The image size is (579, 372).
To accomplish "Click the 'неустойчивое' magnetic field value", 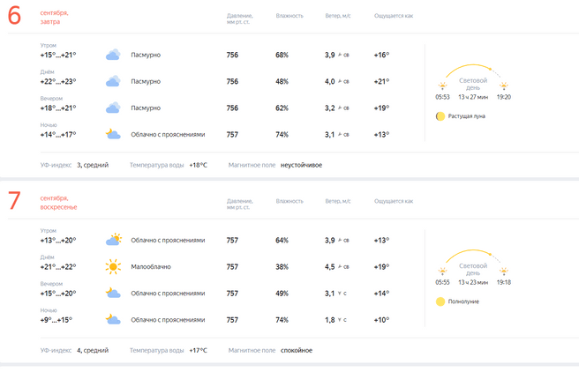I will click(x=301, y=165).
